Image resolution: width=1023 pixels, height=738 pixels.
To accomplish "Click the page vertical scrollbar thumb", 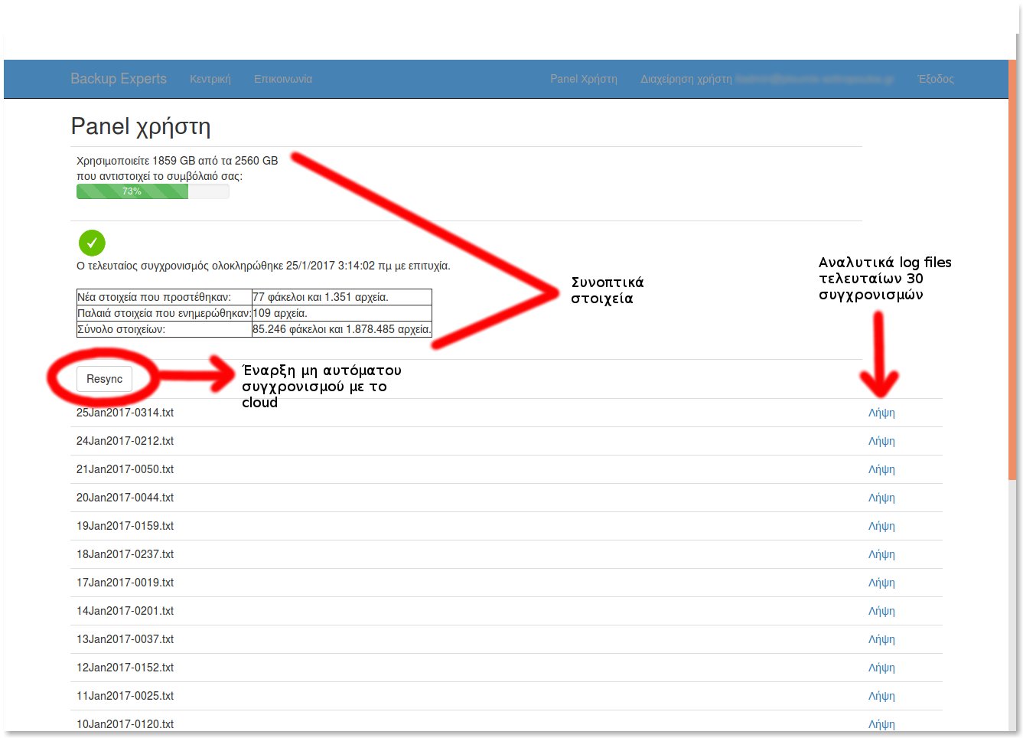I will tap(1012, 270).
